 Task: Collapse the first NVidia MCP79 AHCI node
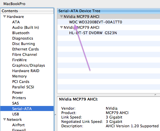pyautogui.click(x=61, y=17)
